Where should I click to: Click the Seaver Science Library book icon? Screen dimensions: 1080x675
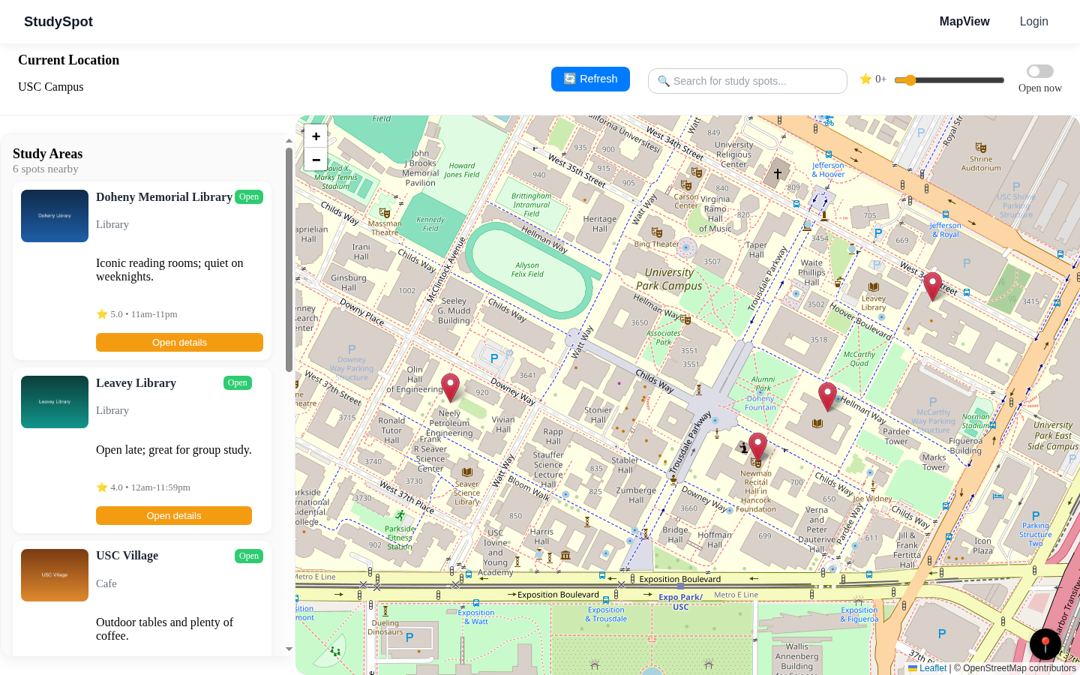click(467, 472)
